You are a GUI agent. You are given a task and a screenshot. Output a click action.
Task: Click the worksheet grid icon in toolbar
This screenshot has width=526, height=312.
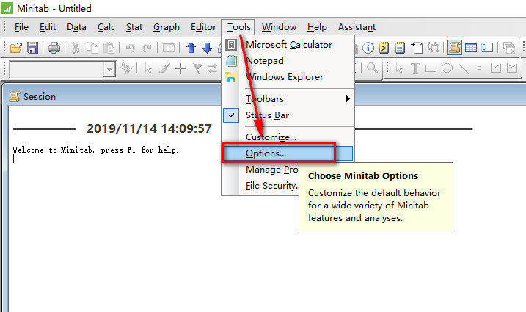471,48
